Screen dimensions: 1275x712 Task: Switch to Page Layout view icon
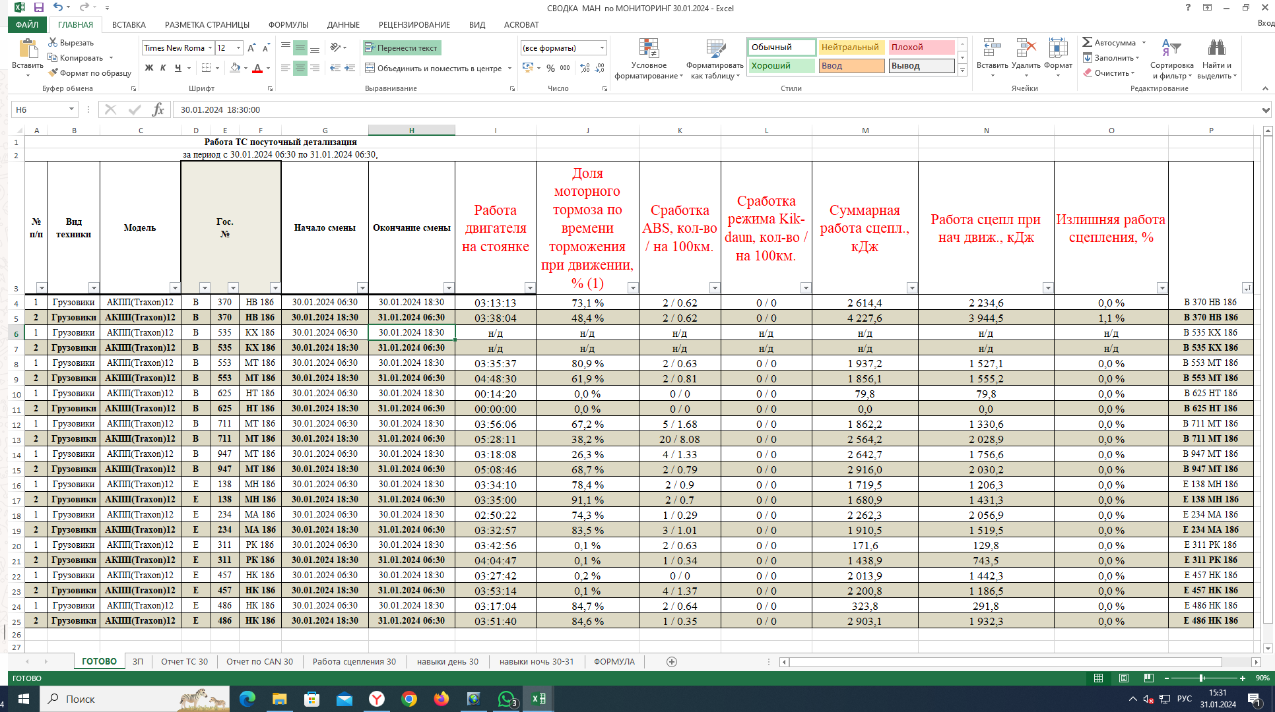tap(1124, 678)
